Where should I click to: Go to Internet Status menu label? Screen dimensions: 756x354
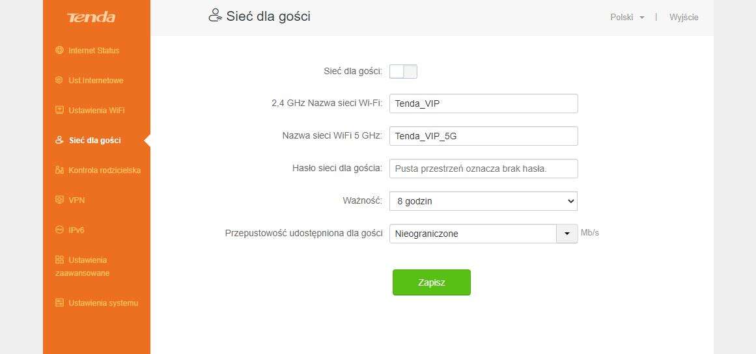(94, 50)
